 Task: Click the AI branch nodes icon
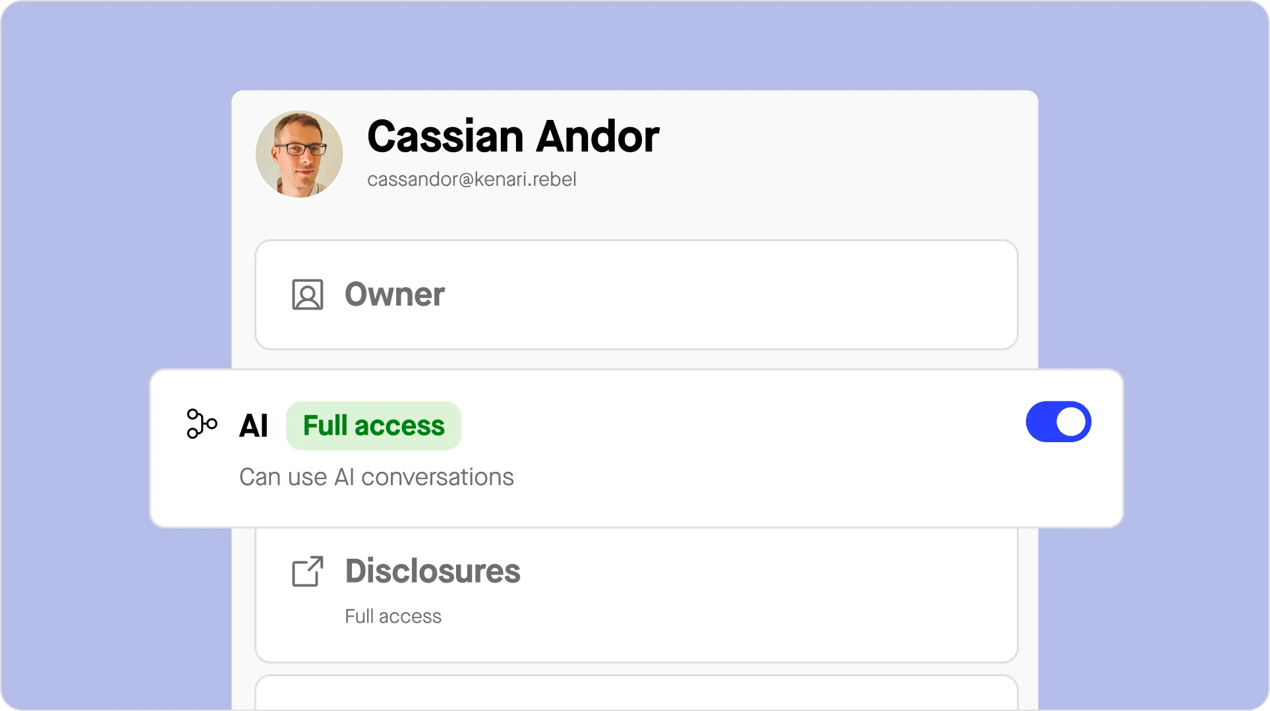(202, 424)
